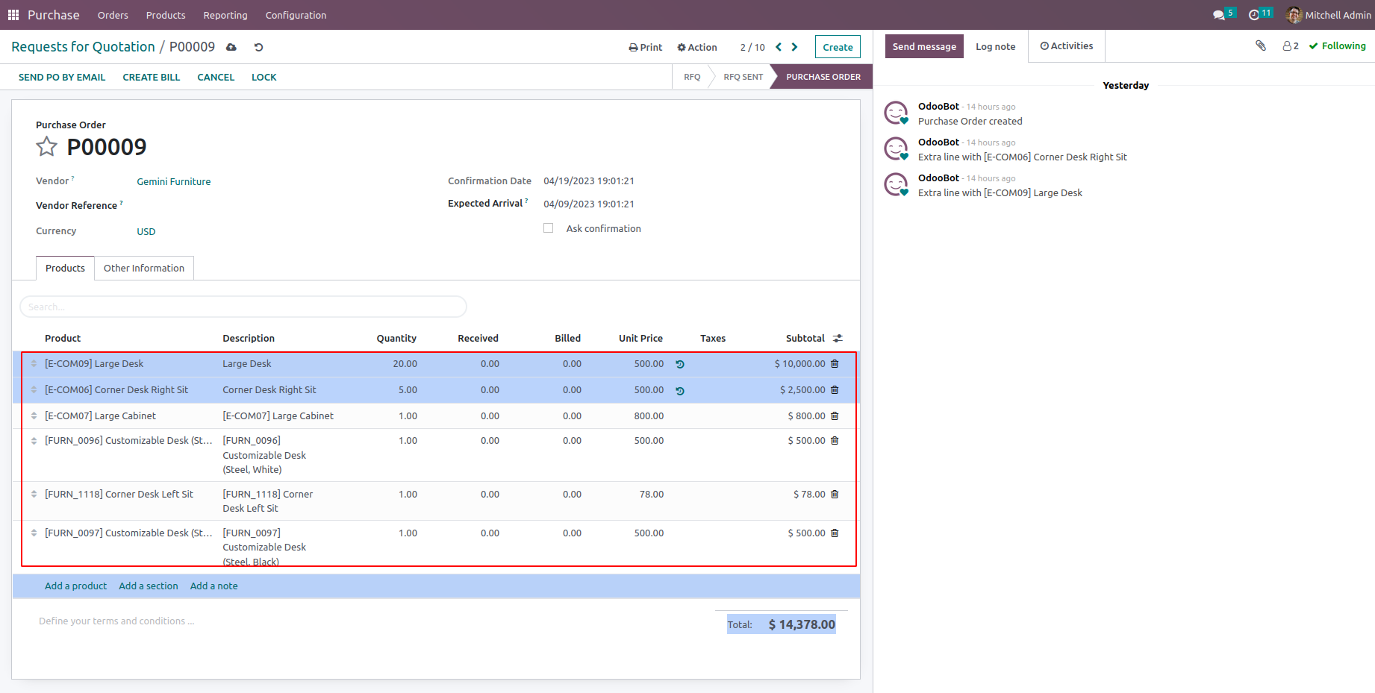This screenshot has width=1375, height=693.
Task: Open the conversations chat bubble icon
Action: (x=1219, y=15)
